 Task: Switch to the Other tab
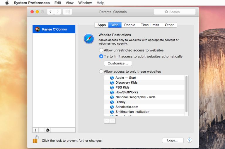pos(169,25)
